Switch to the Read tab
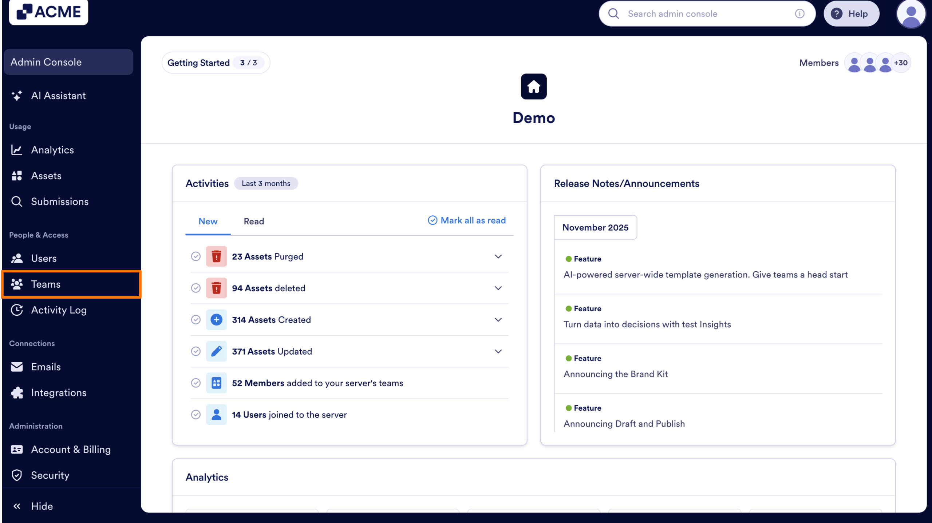 (x=253, y=221)
